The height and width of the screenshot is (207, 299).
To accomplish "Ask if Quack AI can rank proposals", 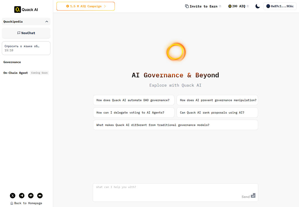I will tap(217, 112).
